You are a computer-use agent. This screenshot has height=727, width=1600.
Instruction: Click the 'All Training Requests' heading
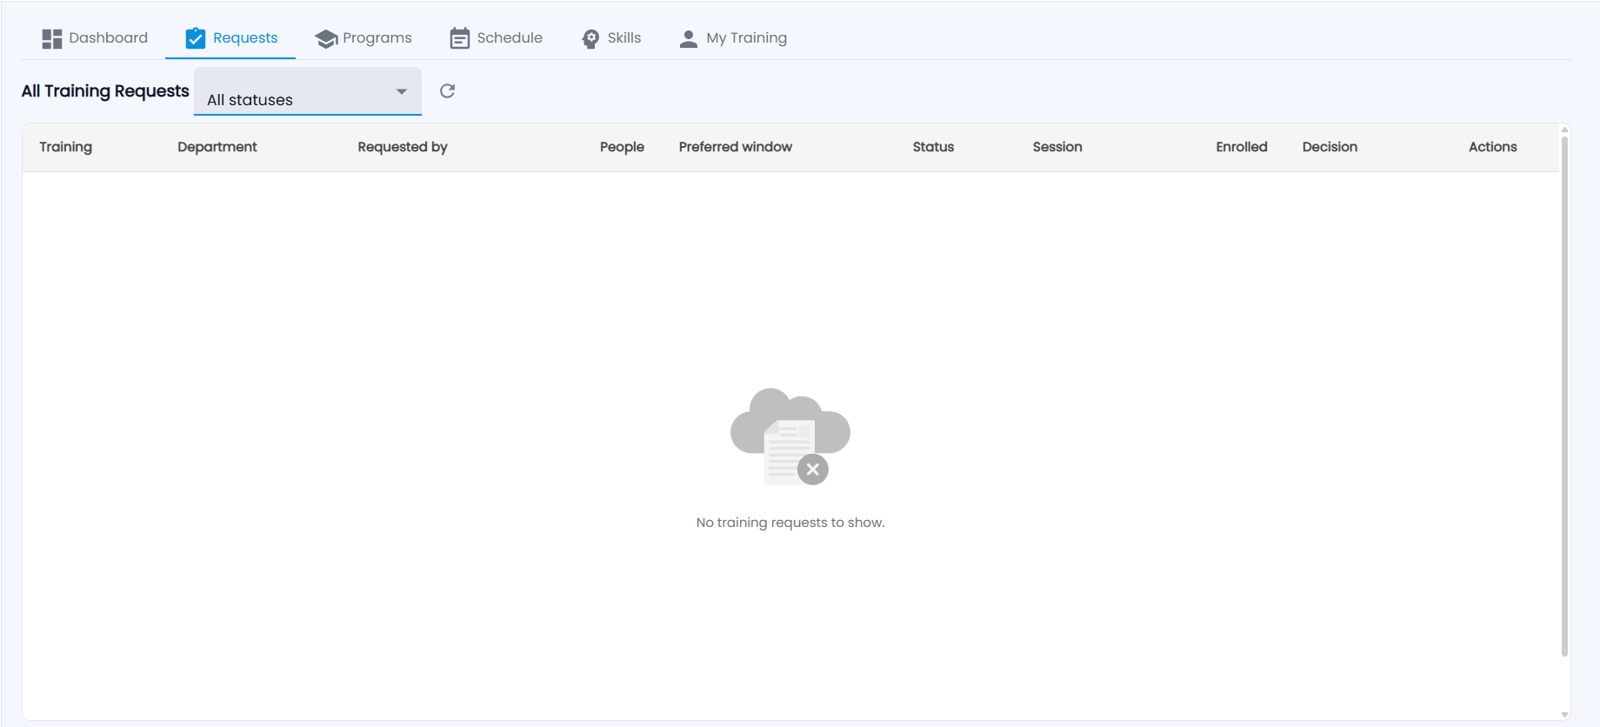click(x=105, y=91)
